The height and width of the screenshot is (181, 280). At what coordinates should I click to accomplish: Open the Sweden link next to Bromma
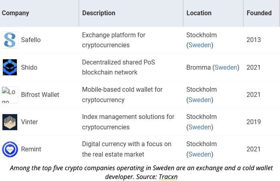(226, 67)
